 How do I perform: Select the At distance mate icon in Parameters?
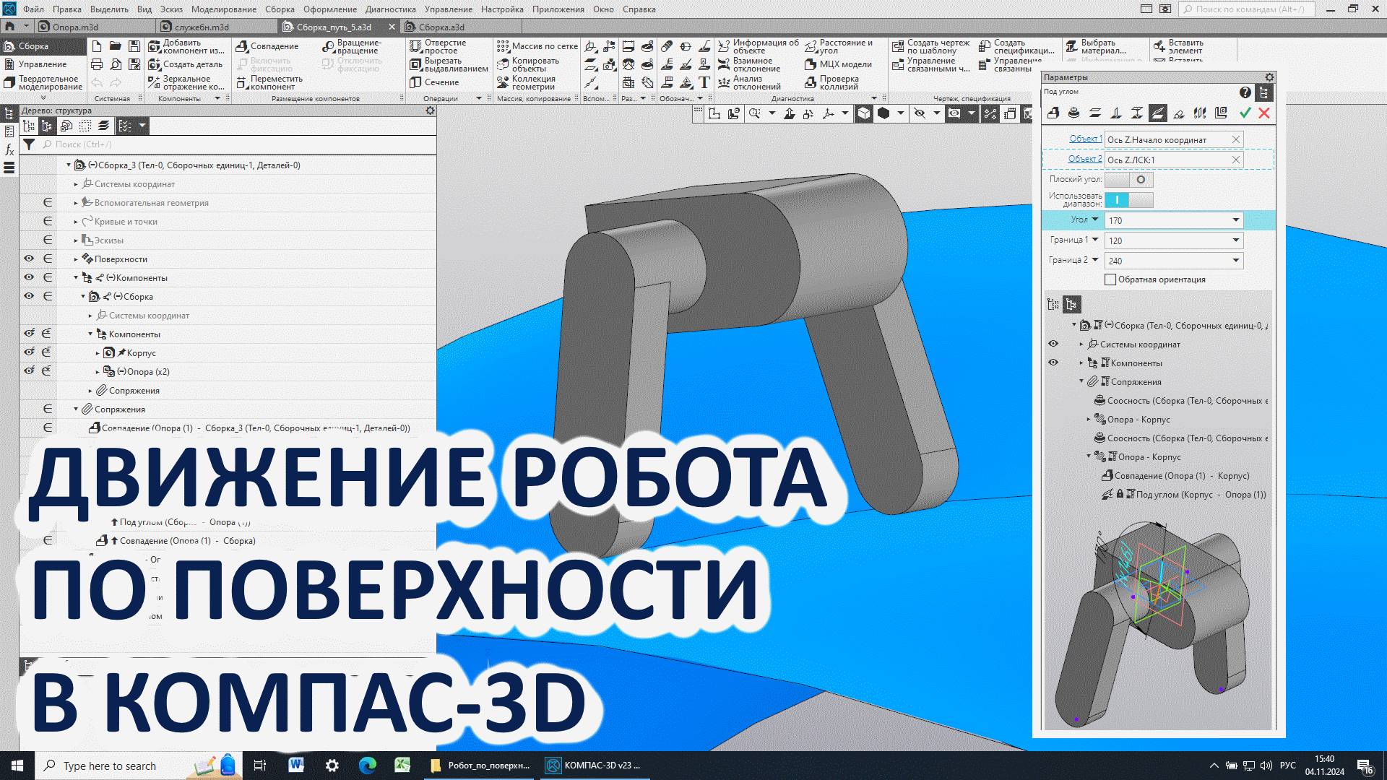[x=1137, y=113]
